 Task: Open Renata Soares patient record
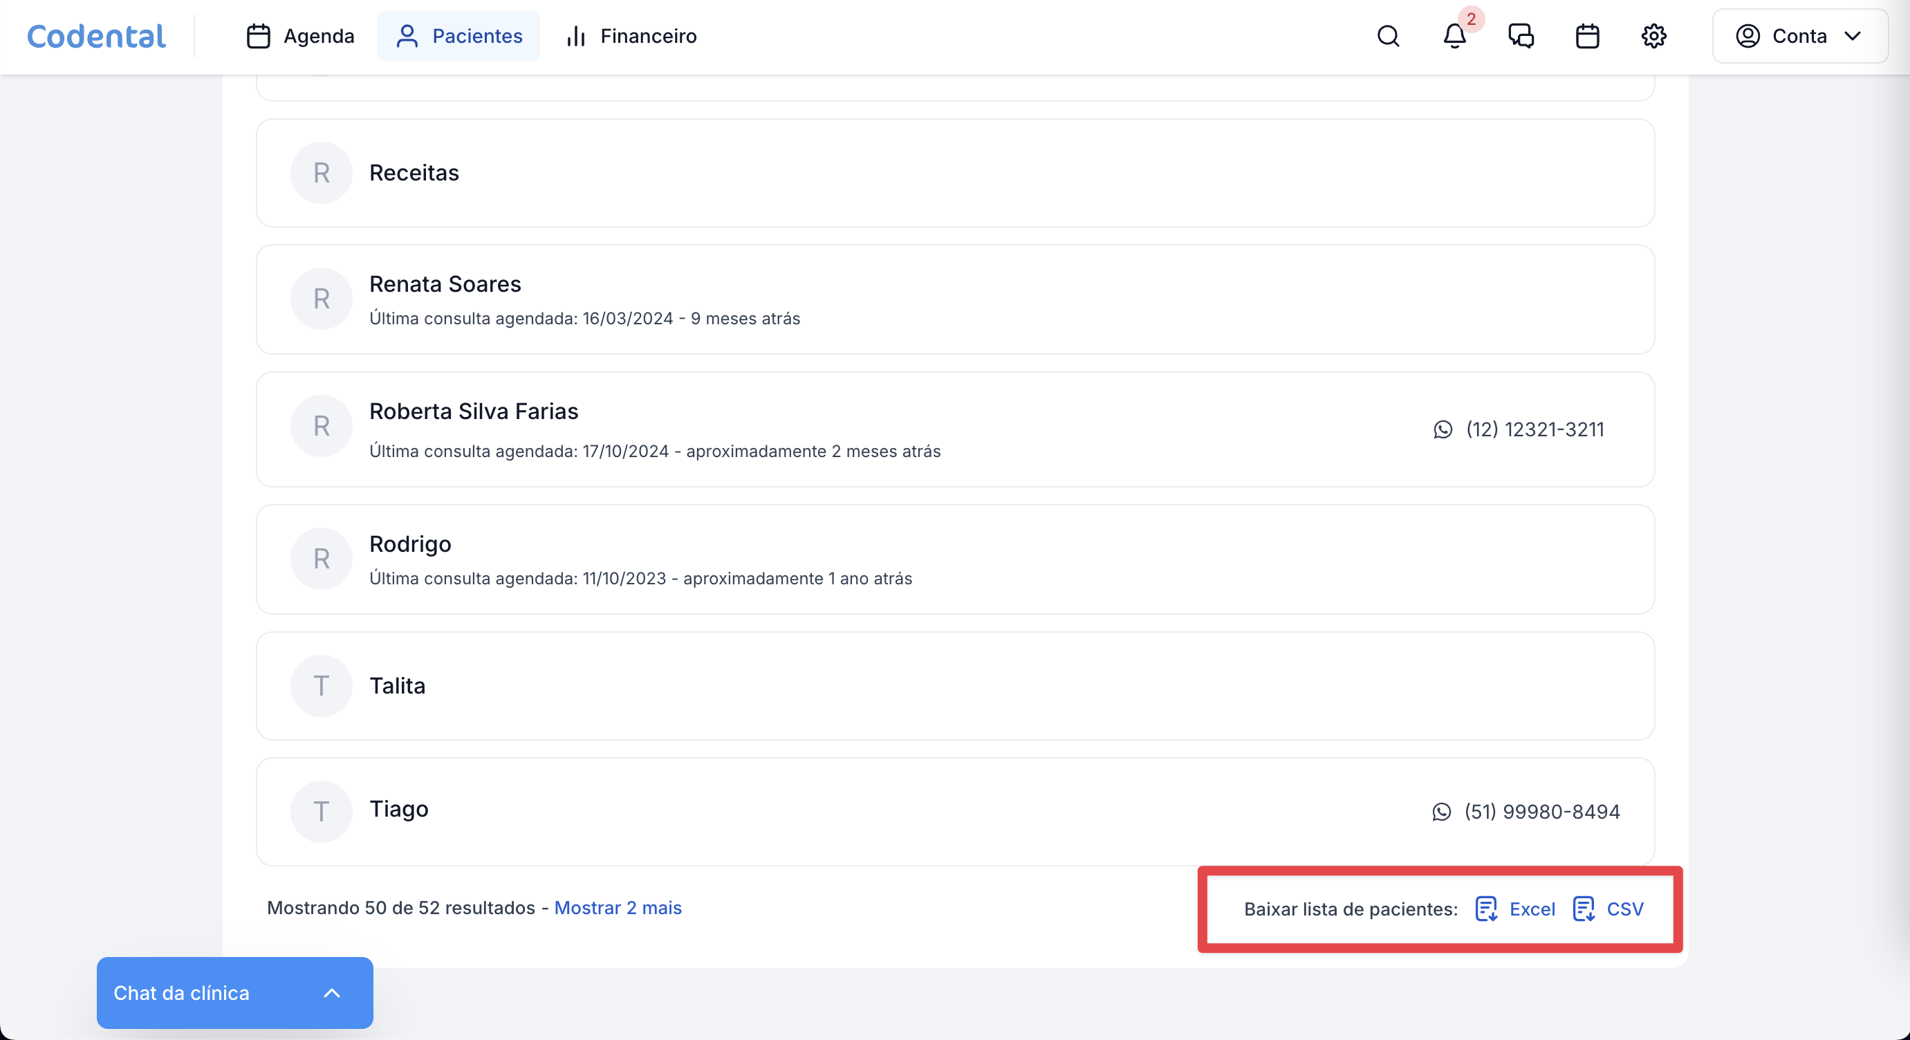[445, 285]
